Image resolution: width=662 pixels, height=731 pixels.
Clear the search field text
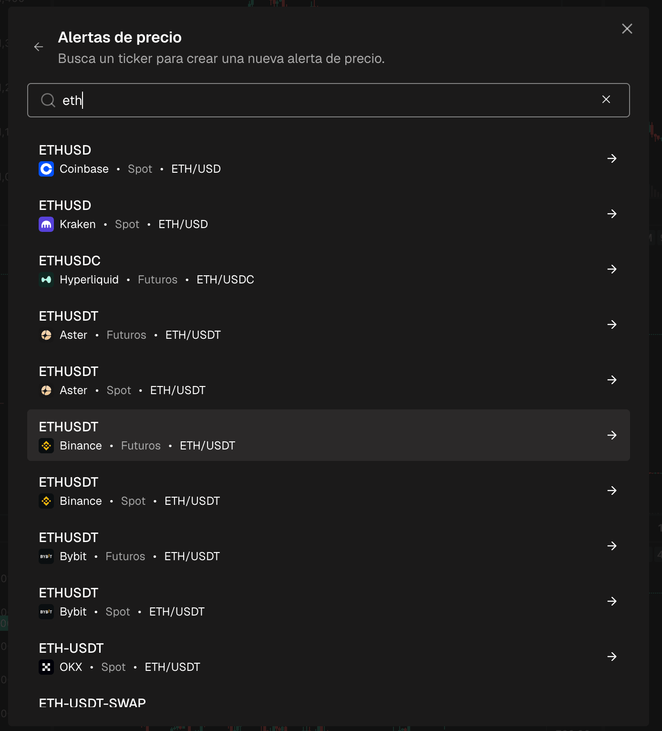pyautogui.click(x=606, y=99)
